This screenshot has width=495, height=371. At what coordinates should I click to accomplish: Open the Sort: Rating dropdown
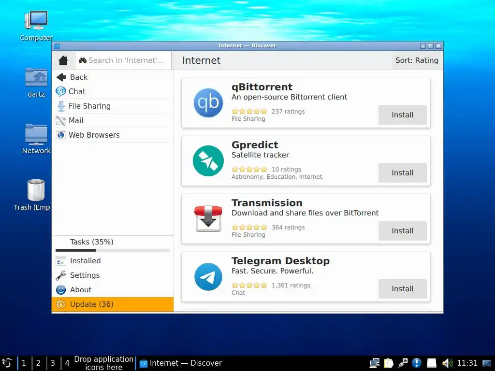pyautogui.click(x=417, y=60)
